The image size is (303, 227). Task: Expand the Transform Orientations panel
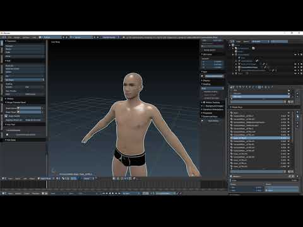click(x=213, y=110)
